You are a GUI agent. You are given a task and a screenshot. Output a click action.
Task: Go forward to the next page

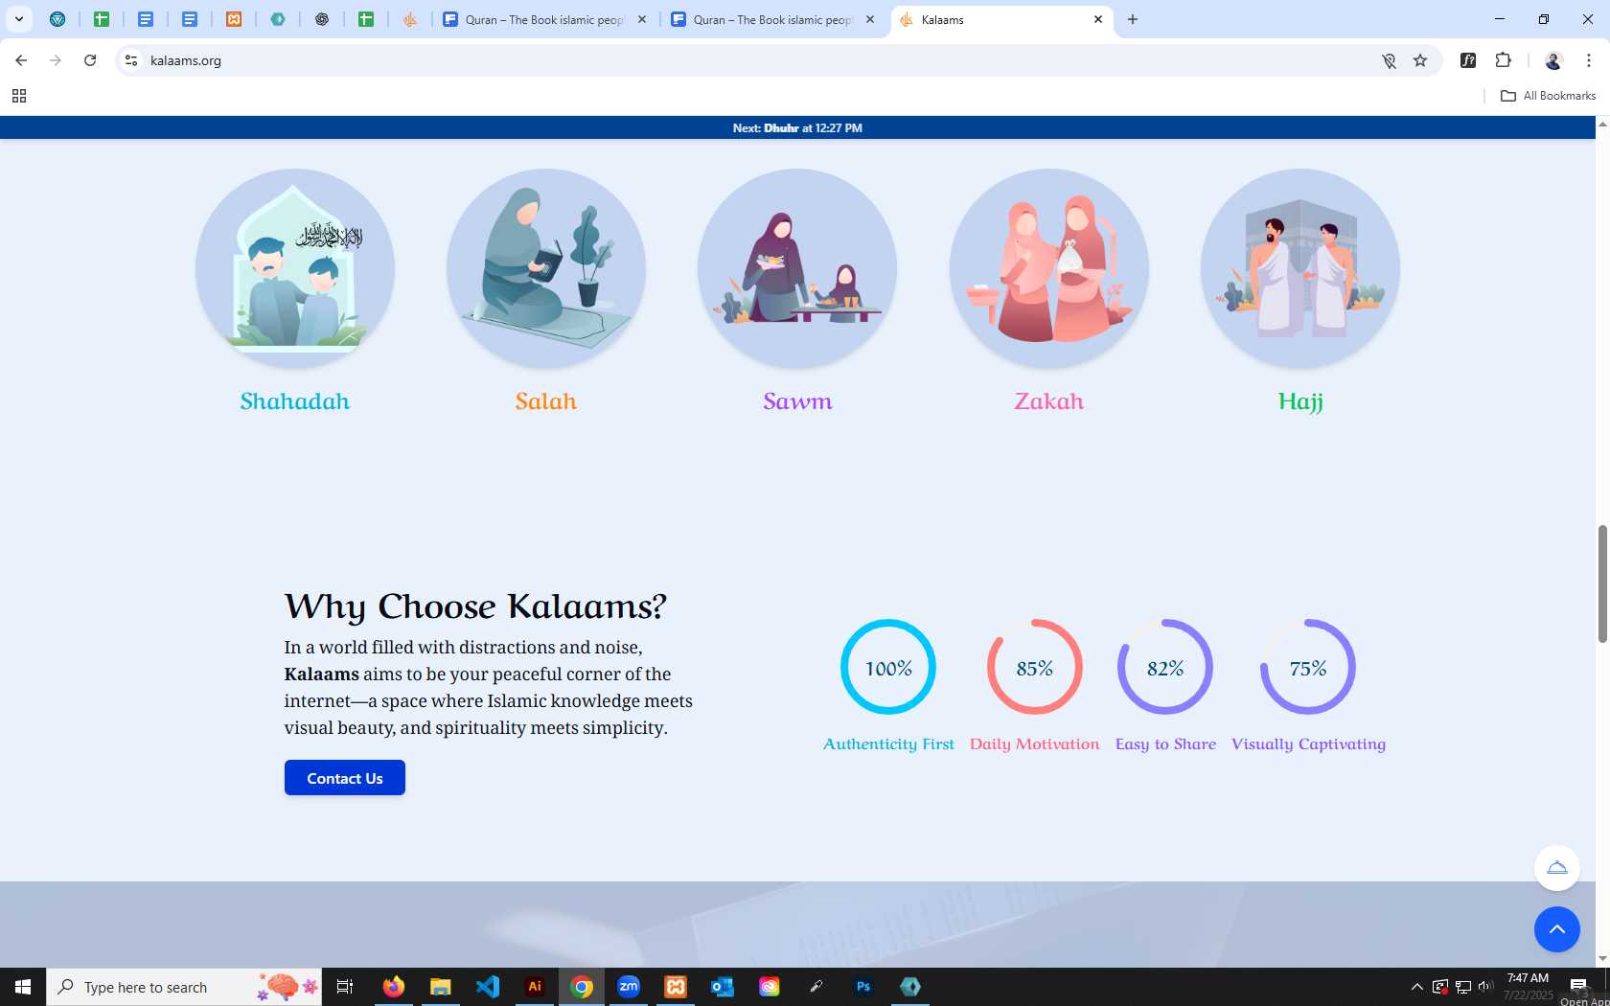click(56, 60)
